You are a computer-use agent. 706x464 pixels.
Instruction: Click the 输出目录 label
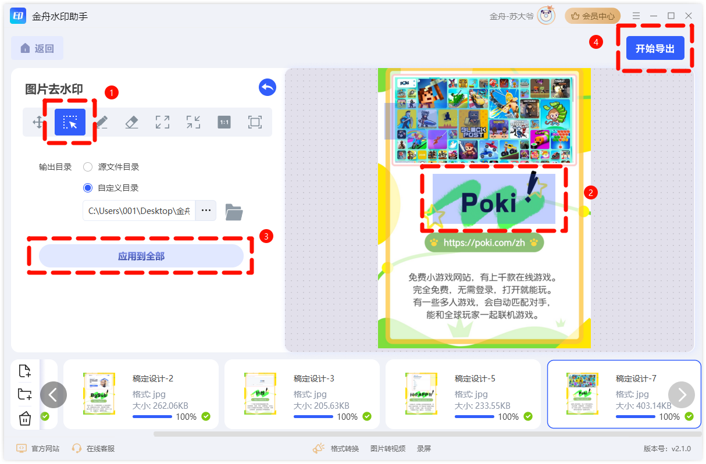(55, 167)
